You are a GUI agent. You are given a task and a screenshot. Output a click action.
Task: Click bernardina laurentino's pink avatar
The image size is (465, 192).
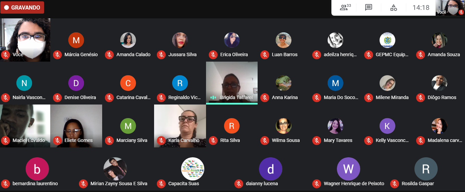click(x=37, y=169)
